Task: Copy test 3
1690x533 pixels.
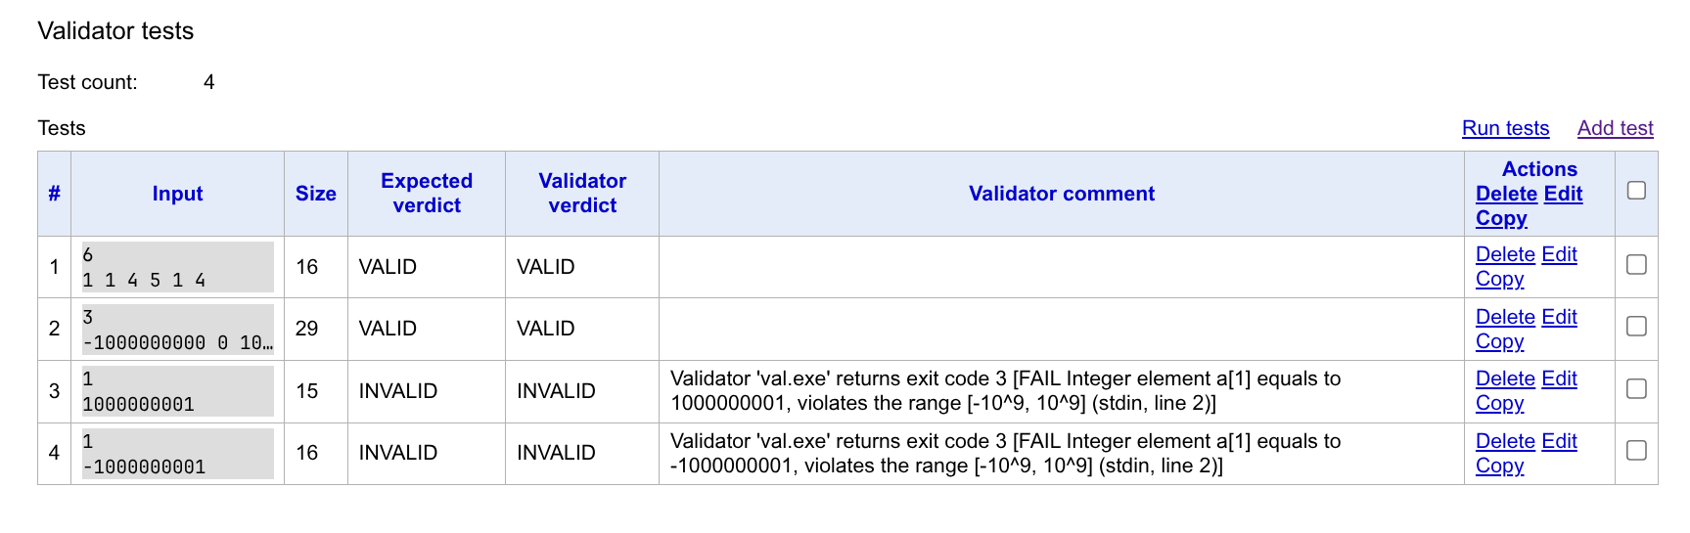Action: point(1499,403)
